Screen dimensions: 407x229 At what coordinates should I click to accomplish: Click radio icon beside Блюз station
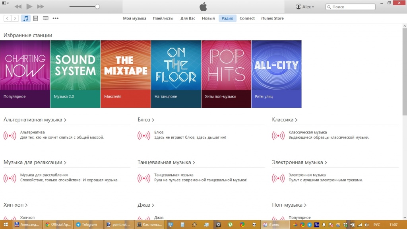point(144,135)
